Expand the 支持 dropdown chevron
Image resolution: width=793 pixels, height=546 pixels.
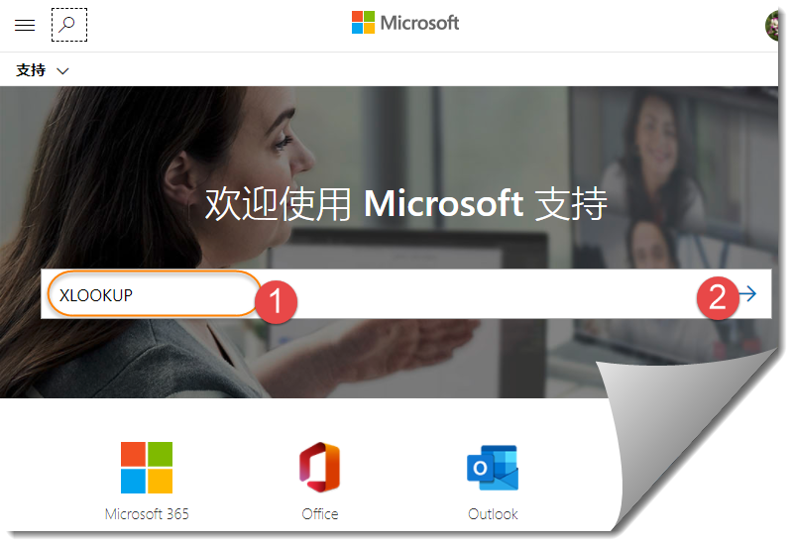coord(62,71)
